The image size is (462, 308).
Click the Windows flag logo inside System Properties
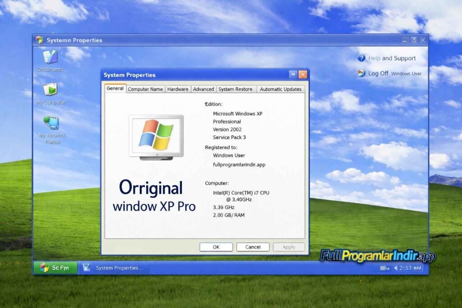[x=155, y=135]
